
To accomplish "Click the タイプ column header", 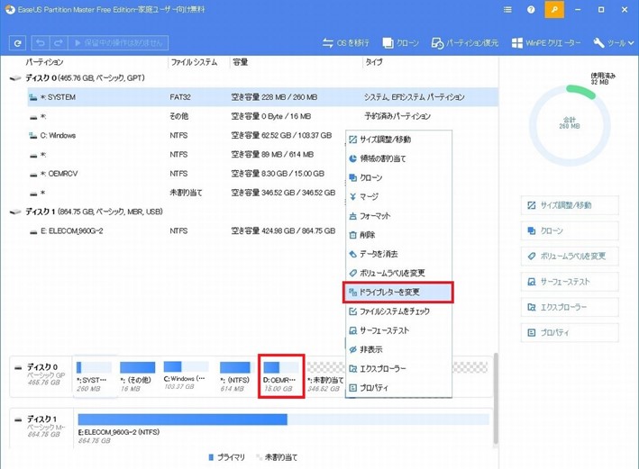I will tap(374, 62).
